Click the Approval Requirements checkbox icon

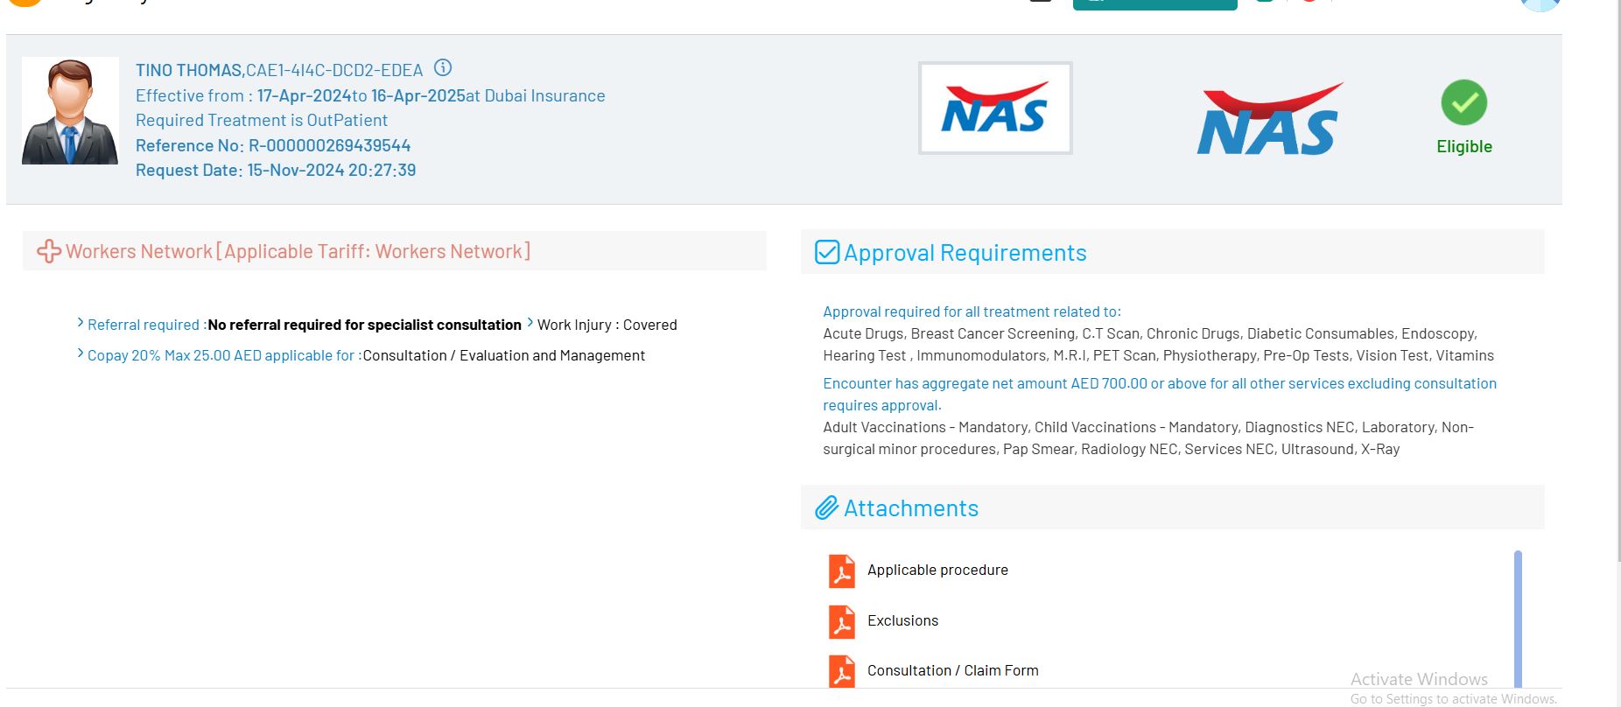click(827, 252)
